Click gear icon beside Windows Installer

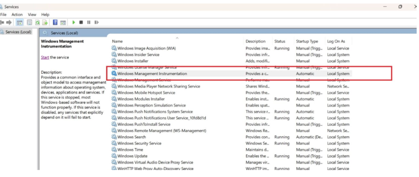(x=114, y=61)
